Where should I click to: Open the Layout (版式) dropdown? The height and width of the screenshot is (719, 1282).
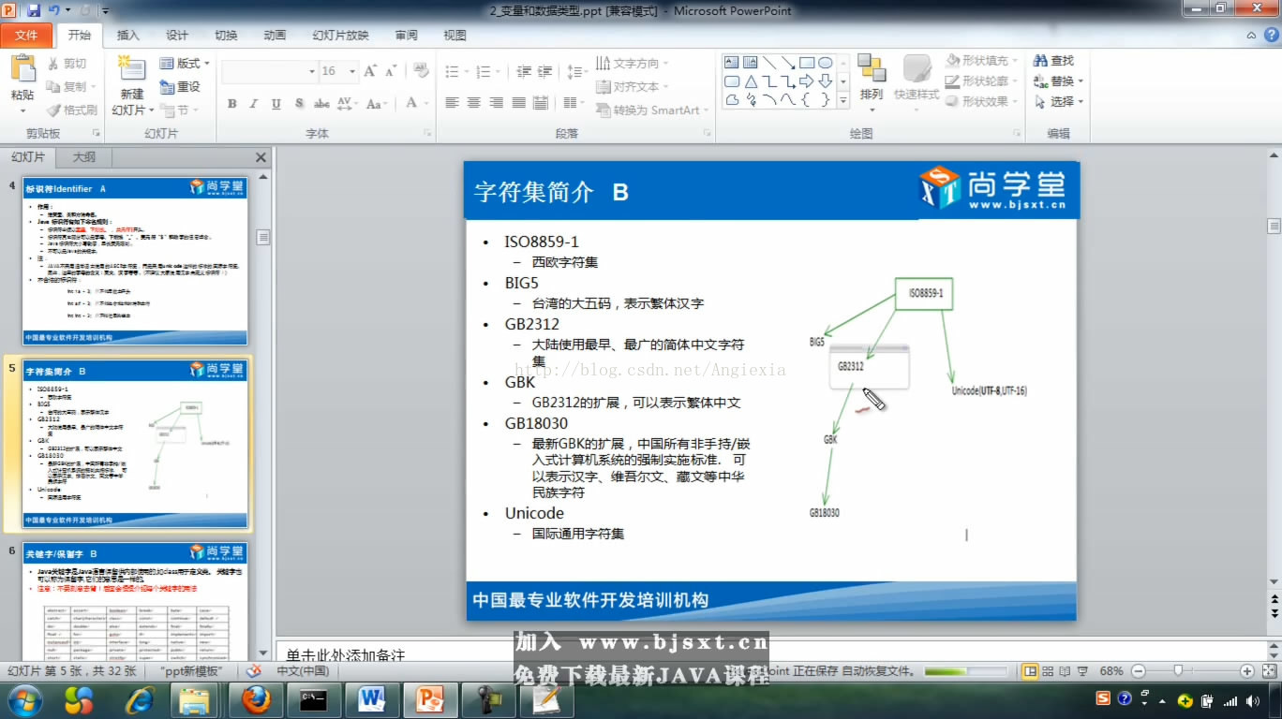(185, 64)
